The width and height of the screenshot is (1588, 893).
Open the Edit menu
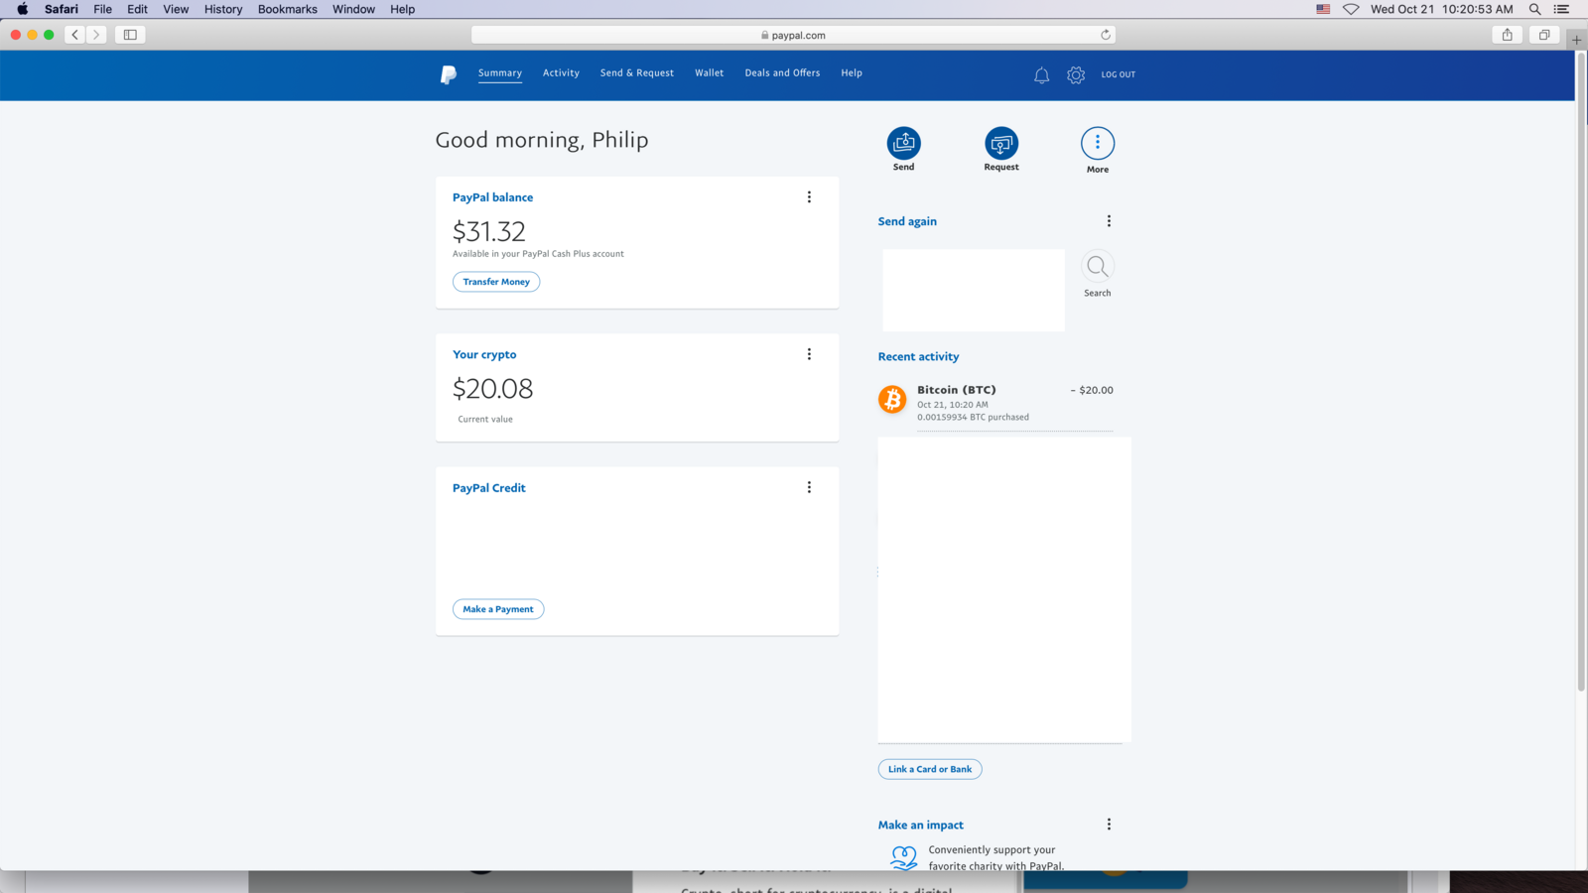(x=137, y=9)
